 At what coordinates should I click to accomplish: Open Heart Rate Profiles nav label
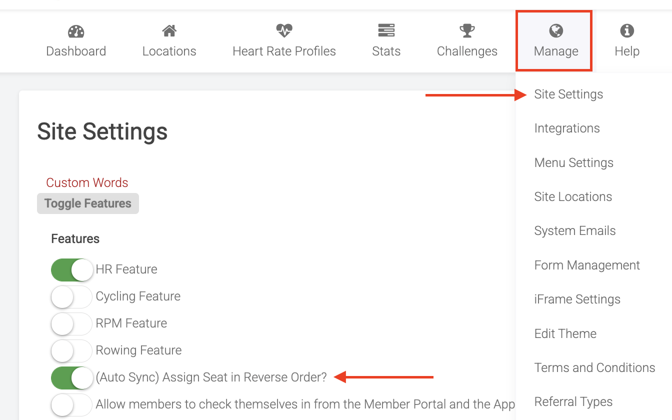284,51
